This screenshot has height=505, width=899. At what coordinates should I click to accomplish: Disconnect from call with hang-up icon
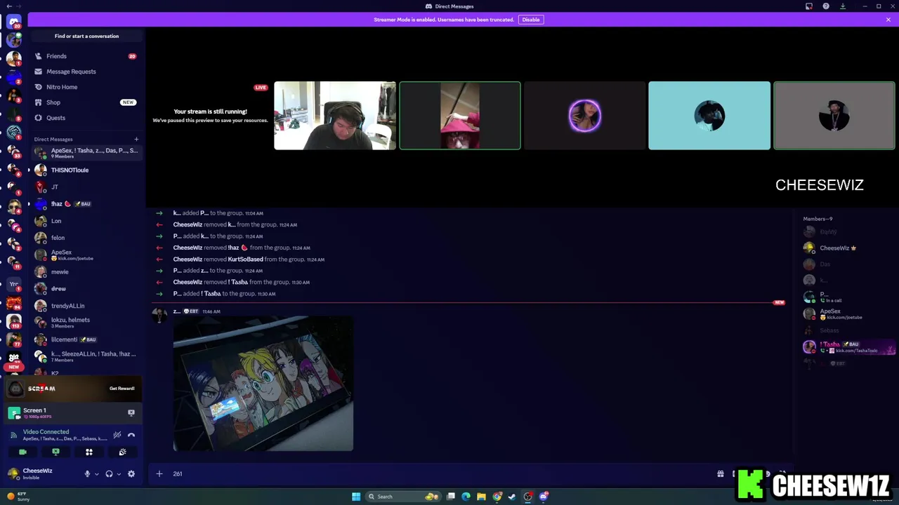pyautogui.click(x=131, y=435)
